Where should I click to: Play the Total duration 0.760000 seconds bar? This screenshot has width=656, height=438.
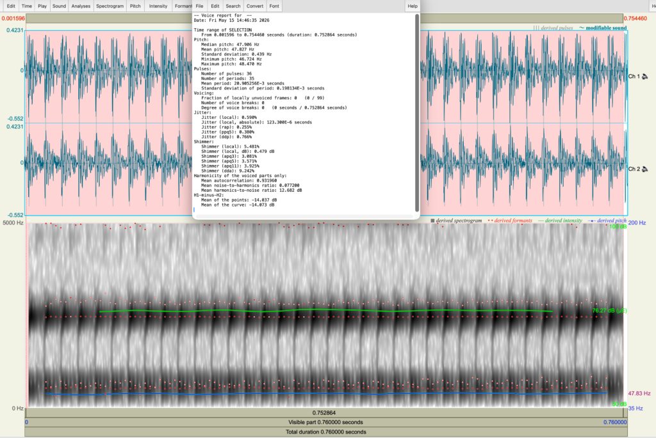pos(326,432)
